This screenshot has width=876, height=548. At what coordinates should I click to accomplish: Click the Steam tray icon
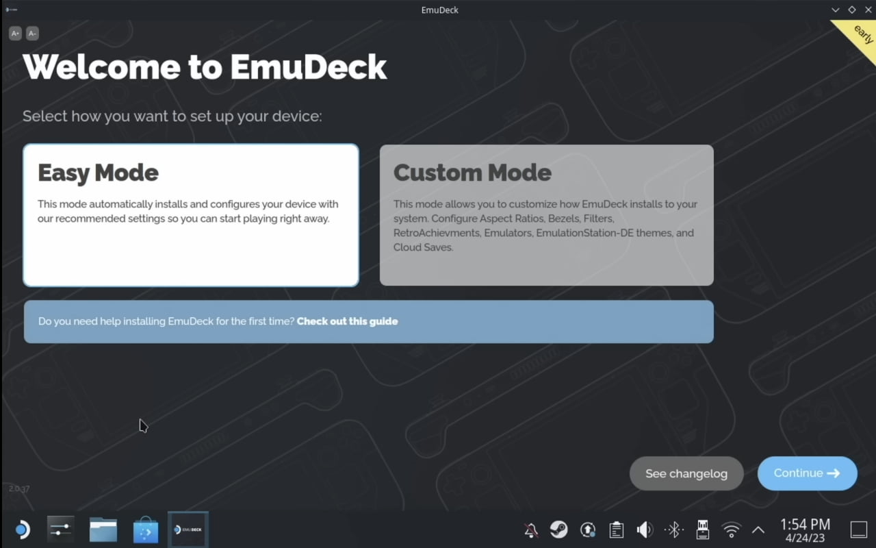click(559, 530)
